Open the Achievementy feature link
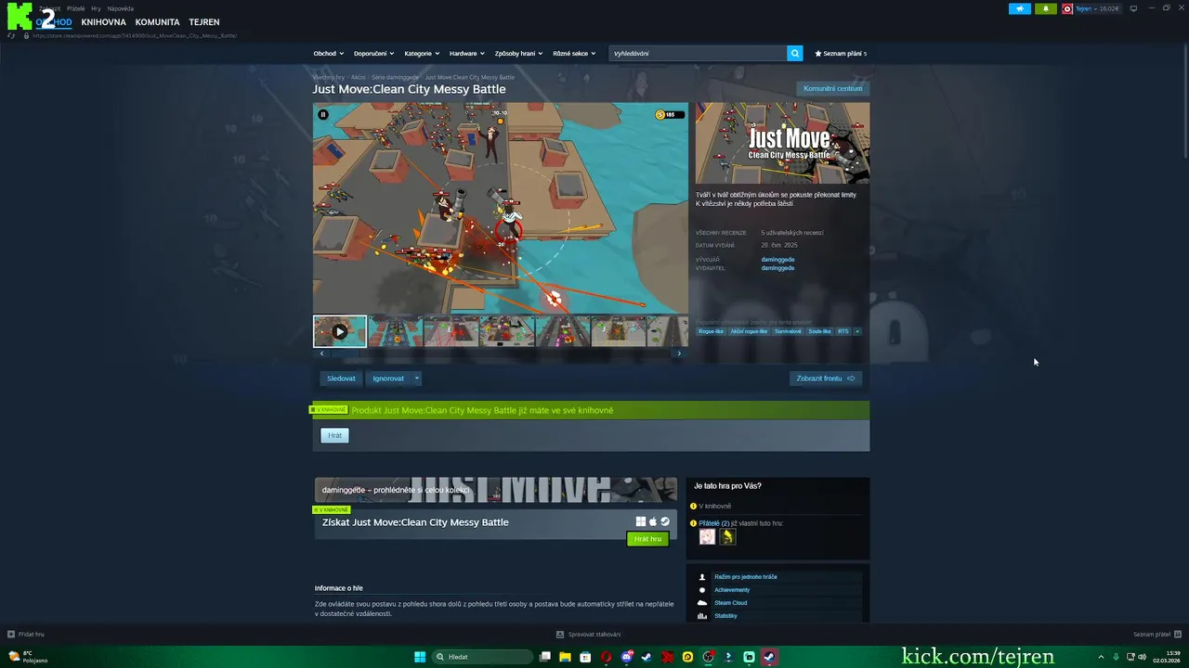1189x668 pixels. (732, 590)
